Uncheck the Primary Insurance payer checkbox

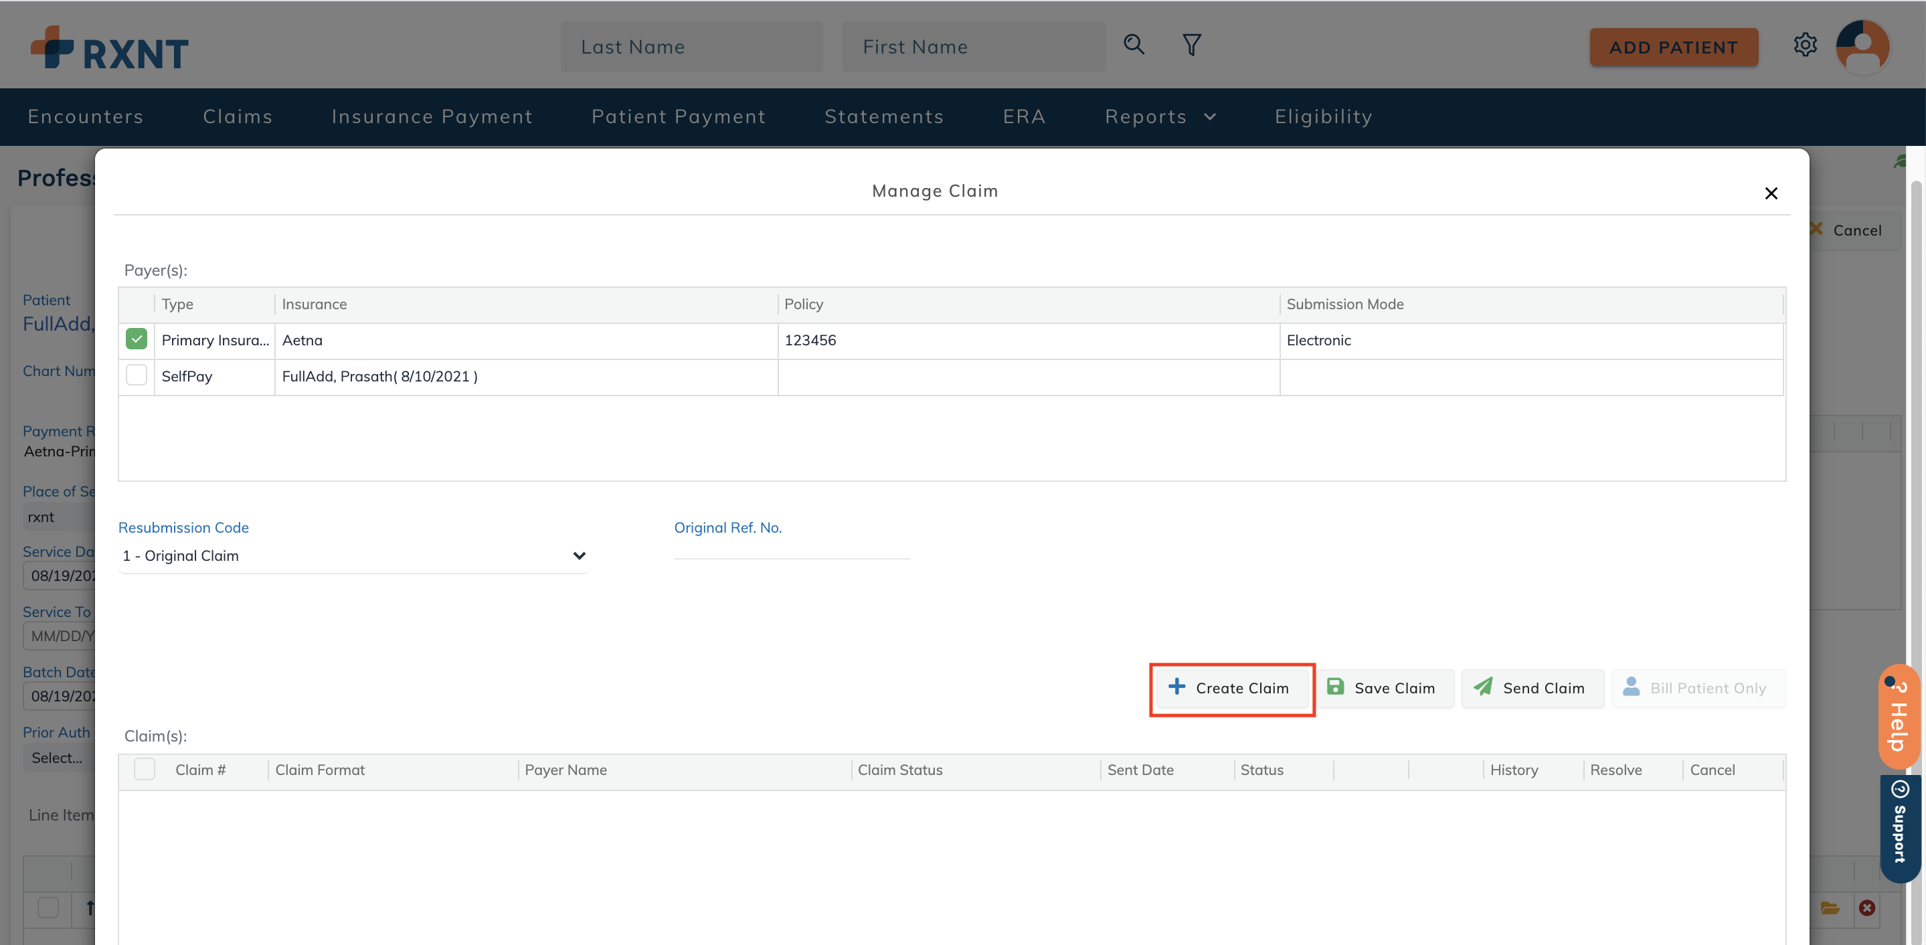point(136,339)
